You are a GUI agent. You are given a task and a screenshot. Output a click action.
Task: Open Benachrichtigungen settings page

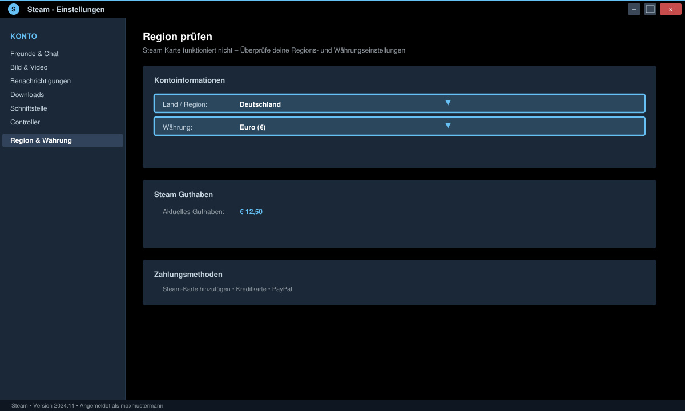tap(41, 81)
